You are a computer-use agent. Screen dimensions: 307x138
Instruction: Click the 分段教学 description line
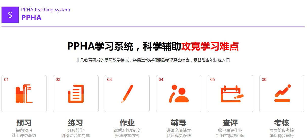click(76, 130)
